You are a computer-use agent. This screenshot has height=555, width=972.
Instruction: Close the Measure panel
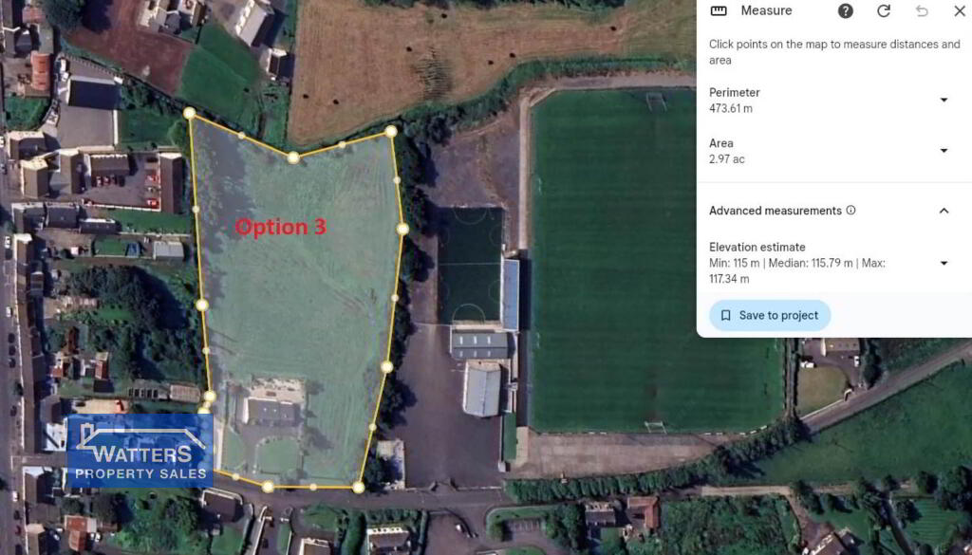click(x=959, y=10)
